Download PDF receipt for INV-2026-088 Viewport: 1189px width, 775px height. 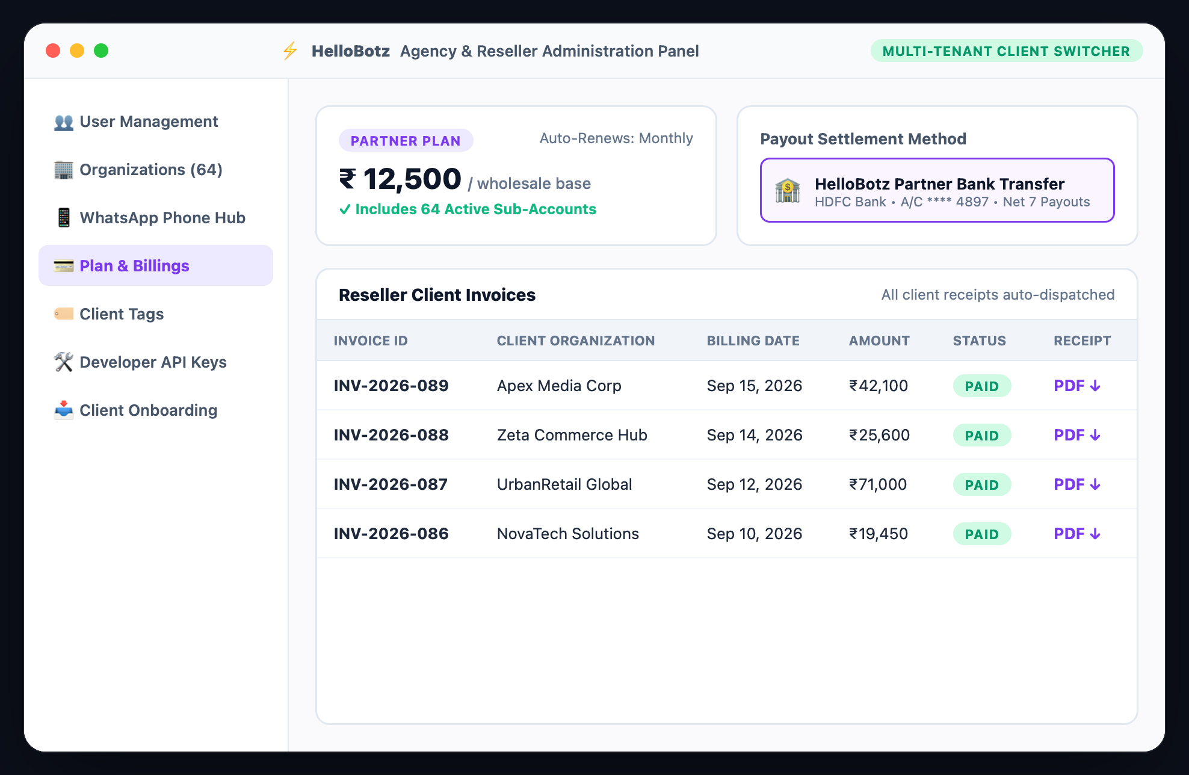point(1077,435)
